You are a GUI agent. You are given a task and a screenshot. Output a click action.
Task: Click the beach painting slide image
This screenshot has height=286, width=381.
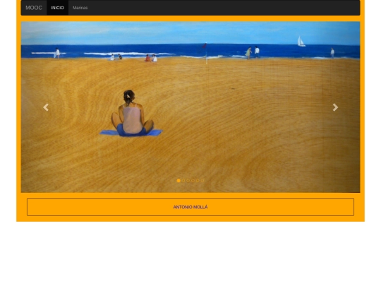[x=190, y=107]
